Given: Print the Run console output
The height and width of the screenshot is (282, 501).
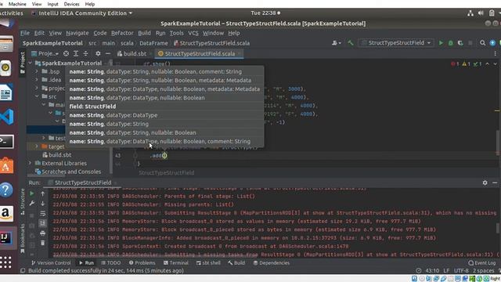Looking at the screenshot, I should tap(42, 233).
